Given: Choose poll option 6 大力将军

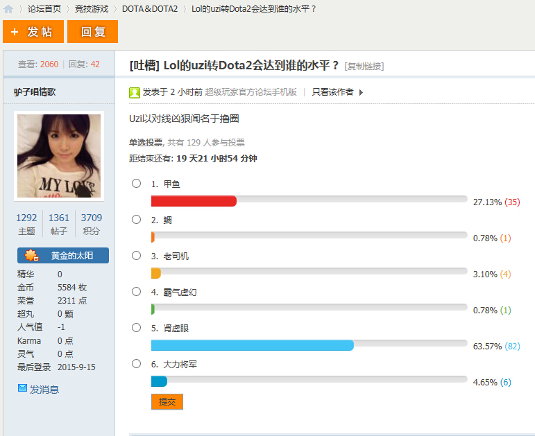Looking at the screenshot, I should click(137, 364).
